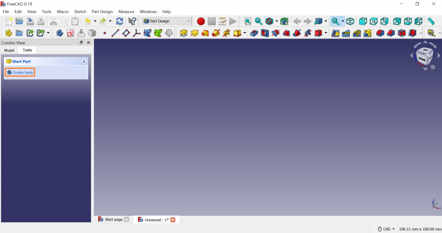Click the Isometric view icon
The image size is (442, 233).
point(350,21)
